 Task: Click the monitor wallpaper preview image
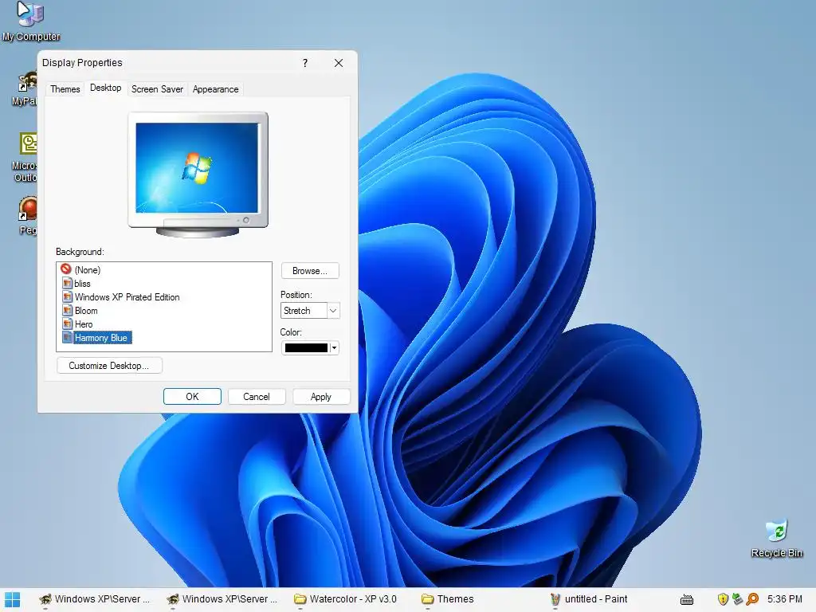coord(197,167)
